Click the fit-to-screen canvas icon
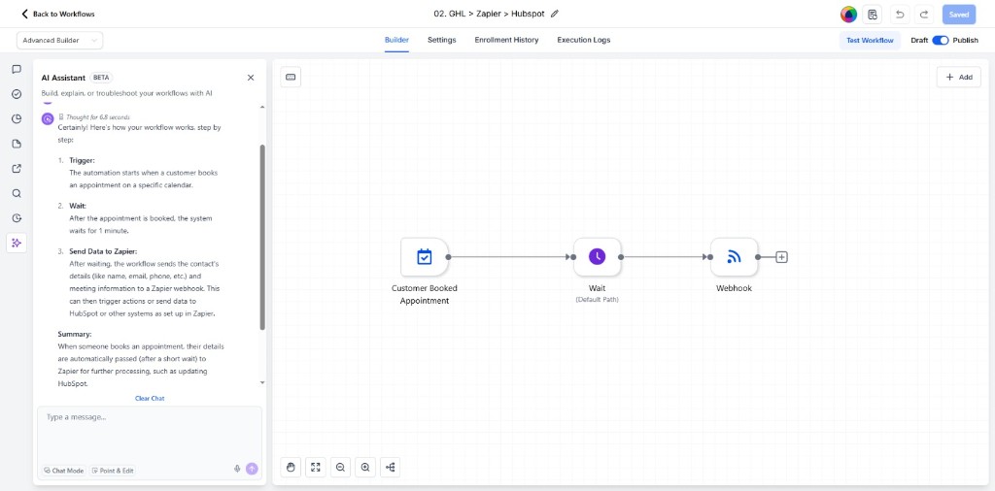The height and width of the screenshot is (491, 995). click(316, 468)
